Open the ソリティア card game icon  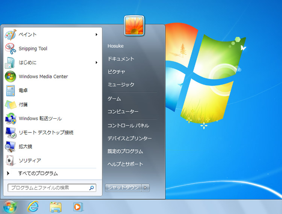pyautogui.click(x=10, y=161)
